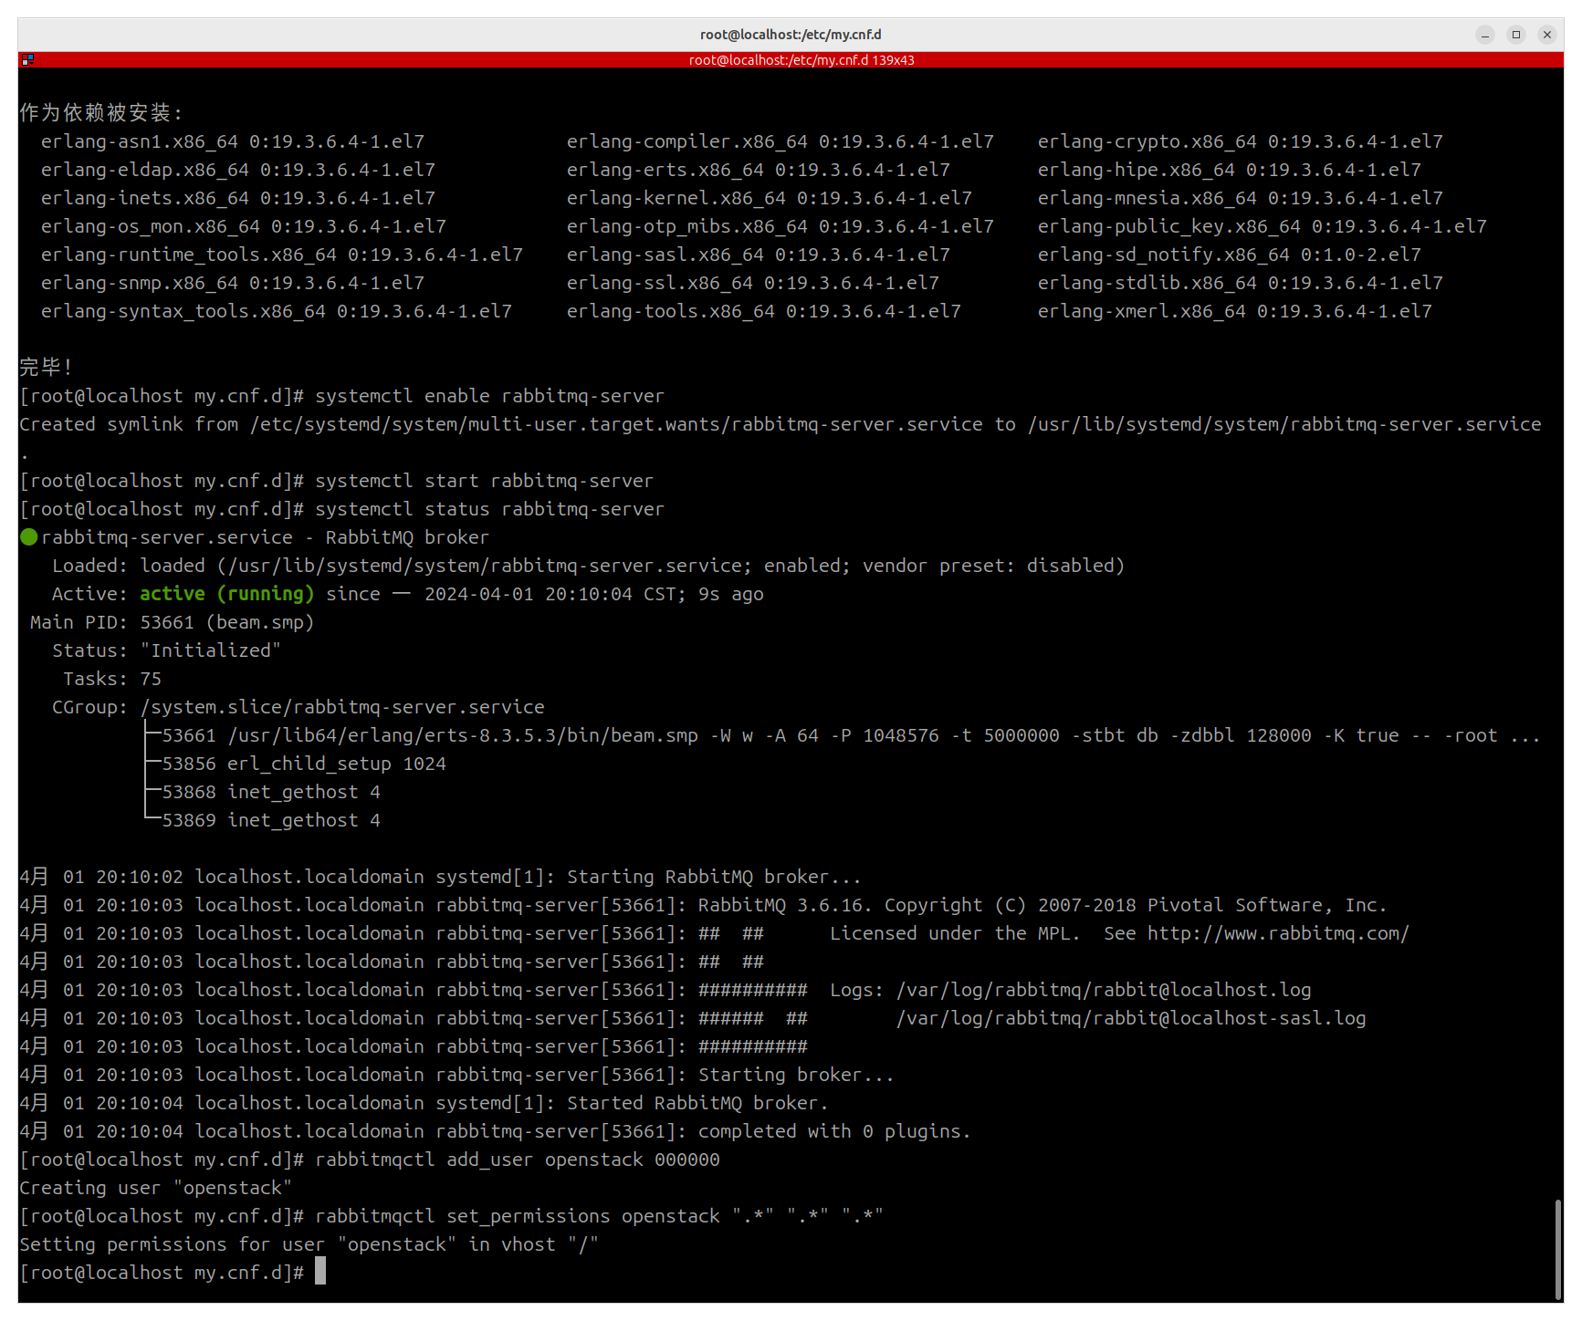Click text erlang-stdlib.x86_64 package line

1241,284
